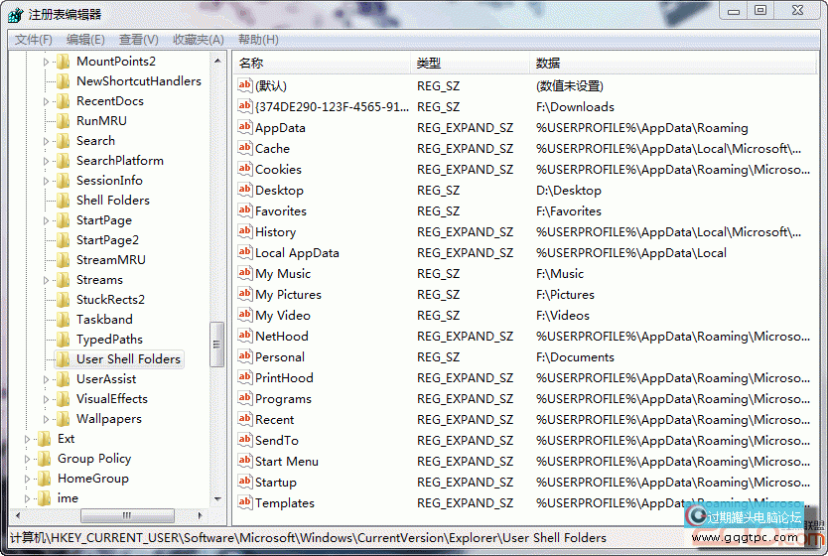Click the tree pane vertical scrollbar thumb

click(x=216, y=344)
